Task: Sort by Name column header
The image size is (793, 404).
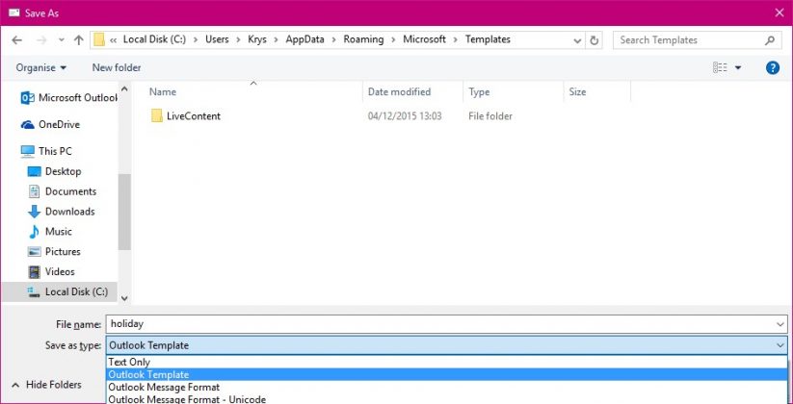Action: 163,92
